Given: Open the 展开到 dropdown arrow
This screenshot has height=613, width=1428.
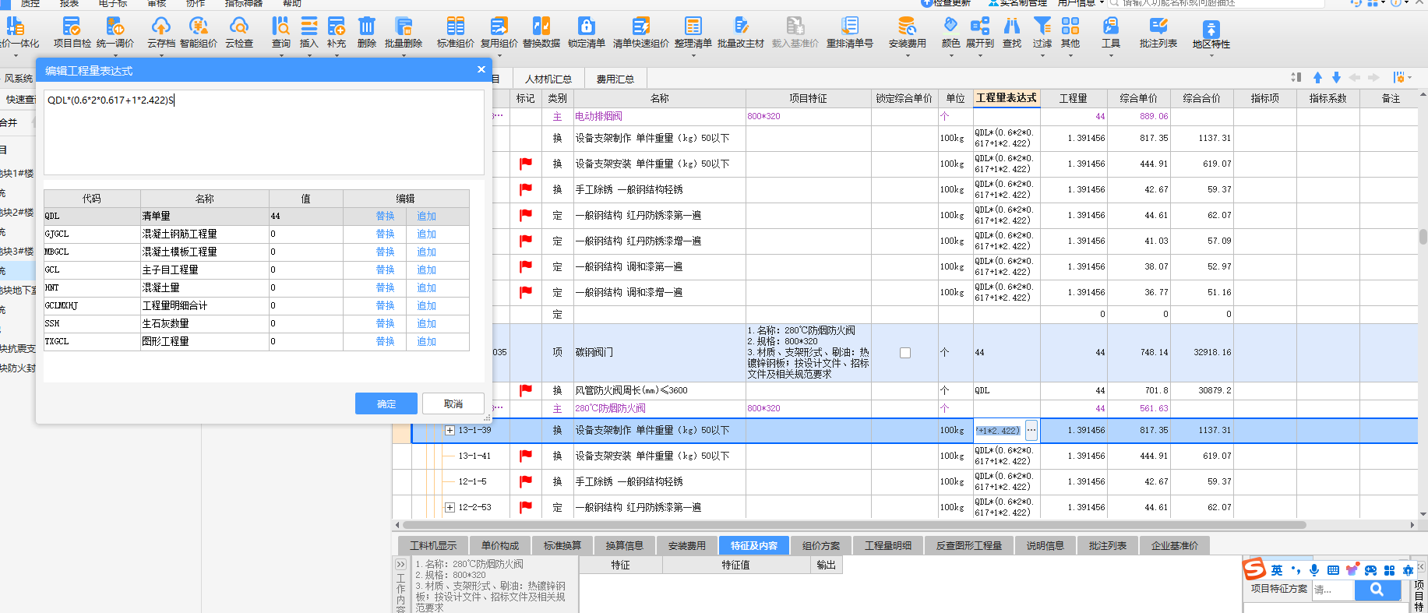Looking at the screenshot, I should pyautogui.click(x=980, y=55).
